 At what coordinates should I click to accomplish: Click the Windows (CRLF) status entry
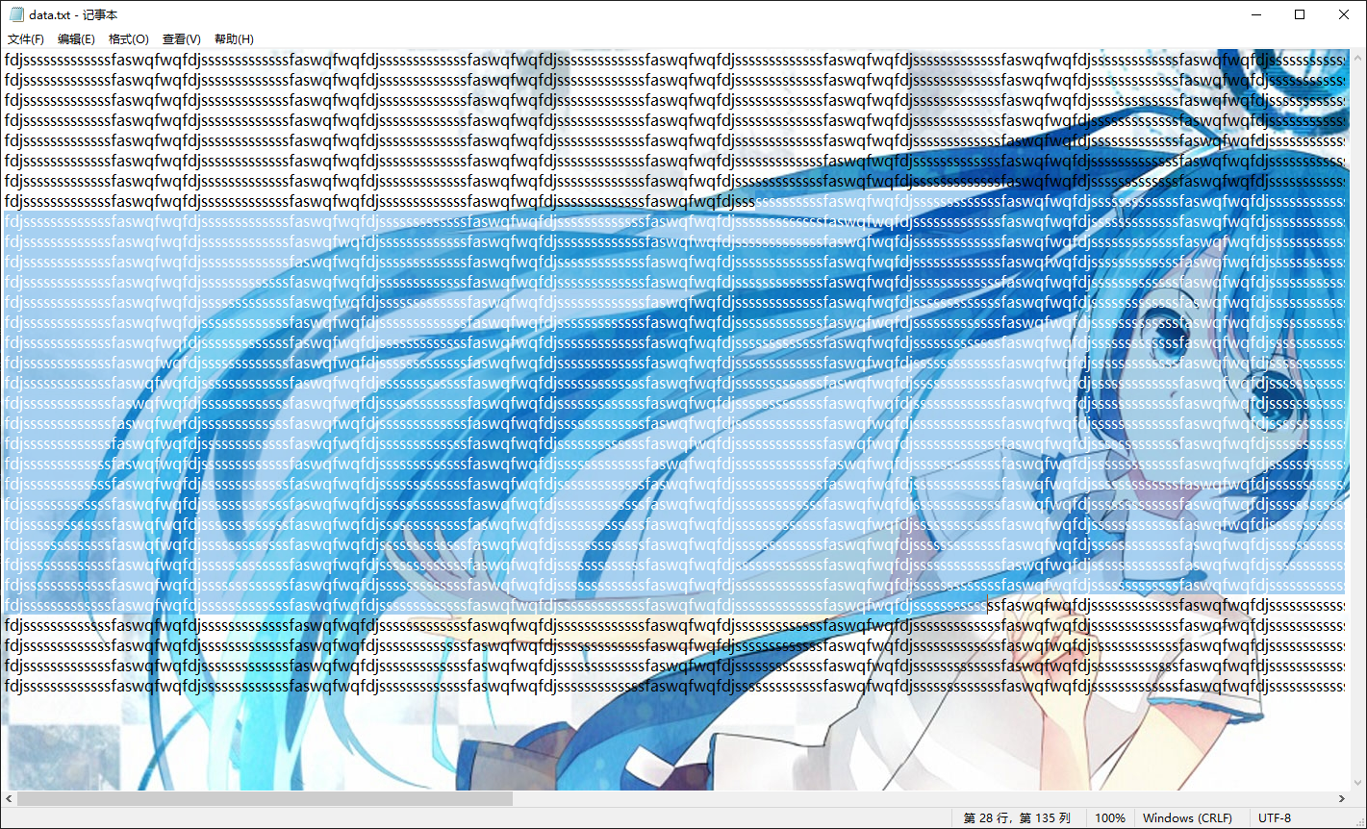click(x=1187, y=818)
